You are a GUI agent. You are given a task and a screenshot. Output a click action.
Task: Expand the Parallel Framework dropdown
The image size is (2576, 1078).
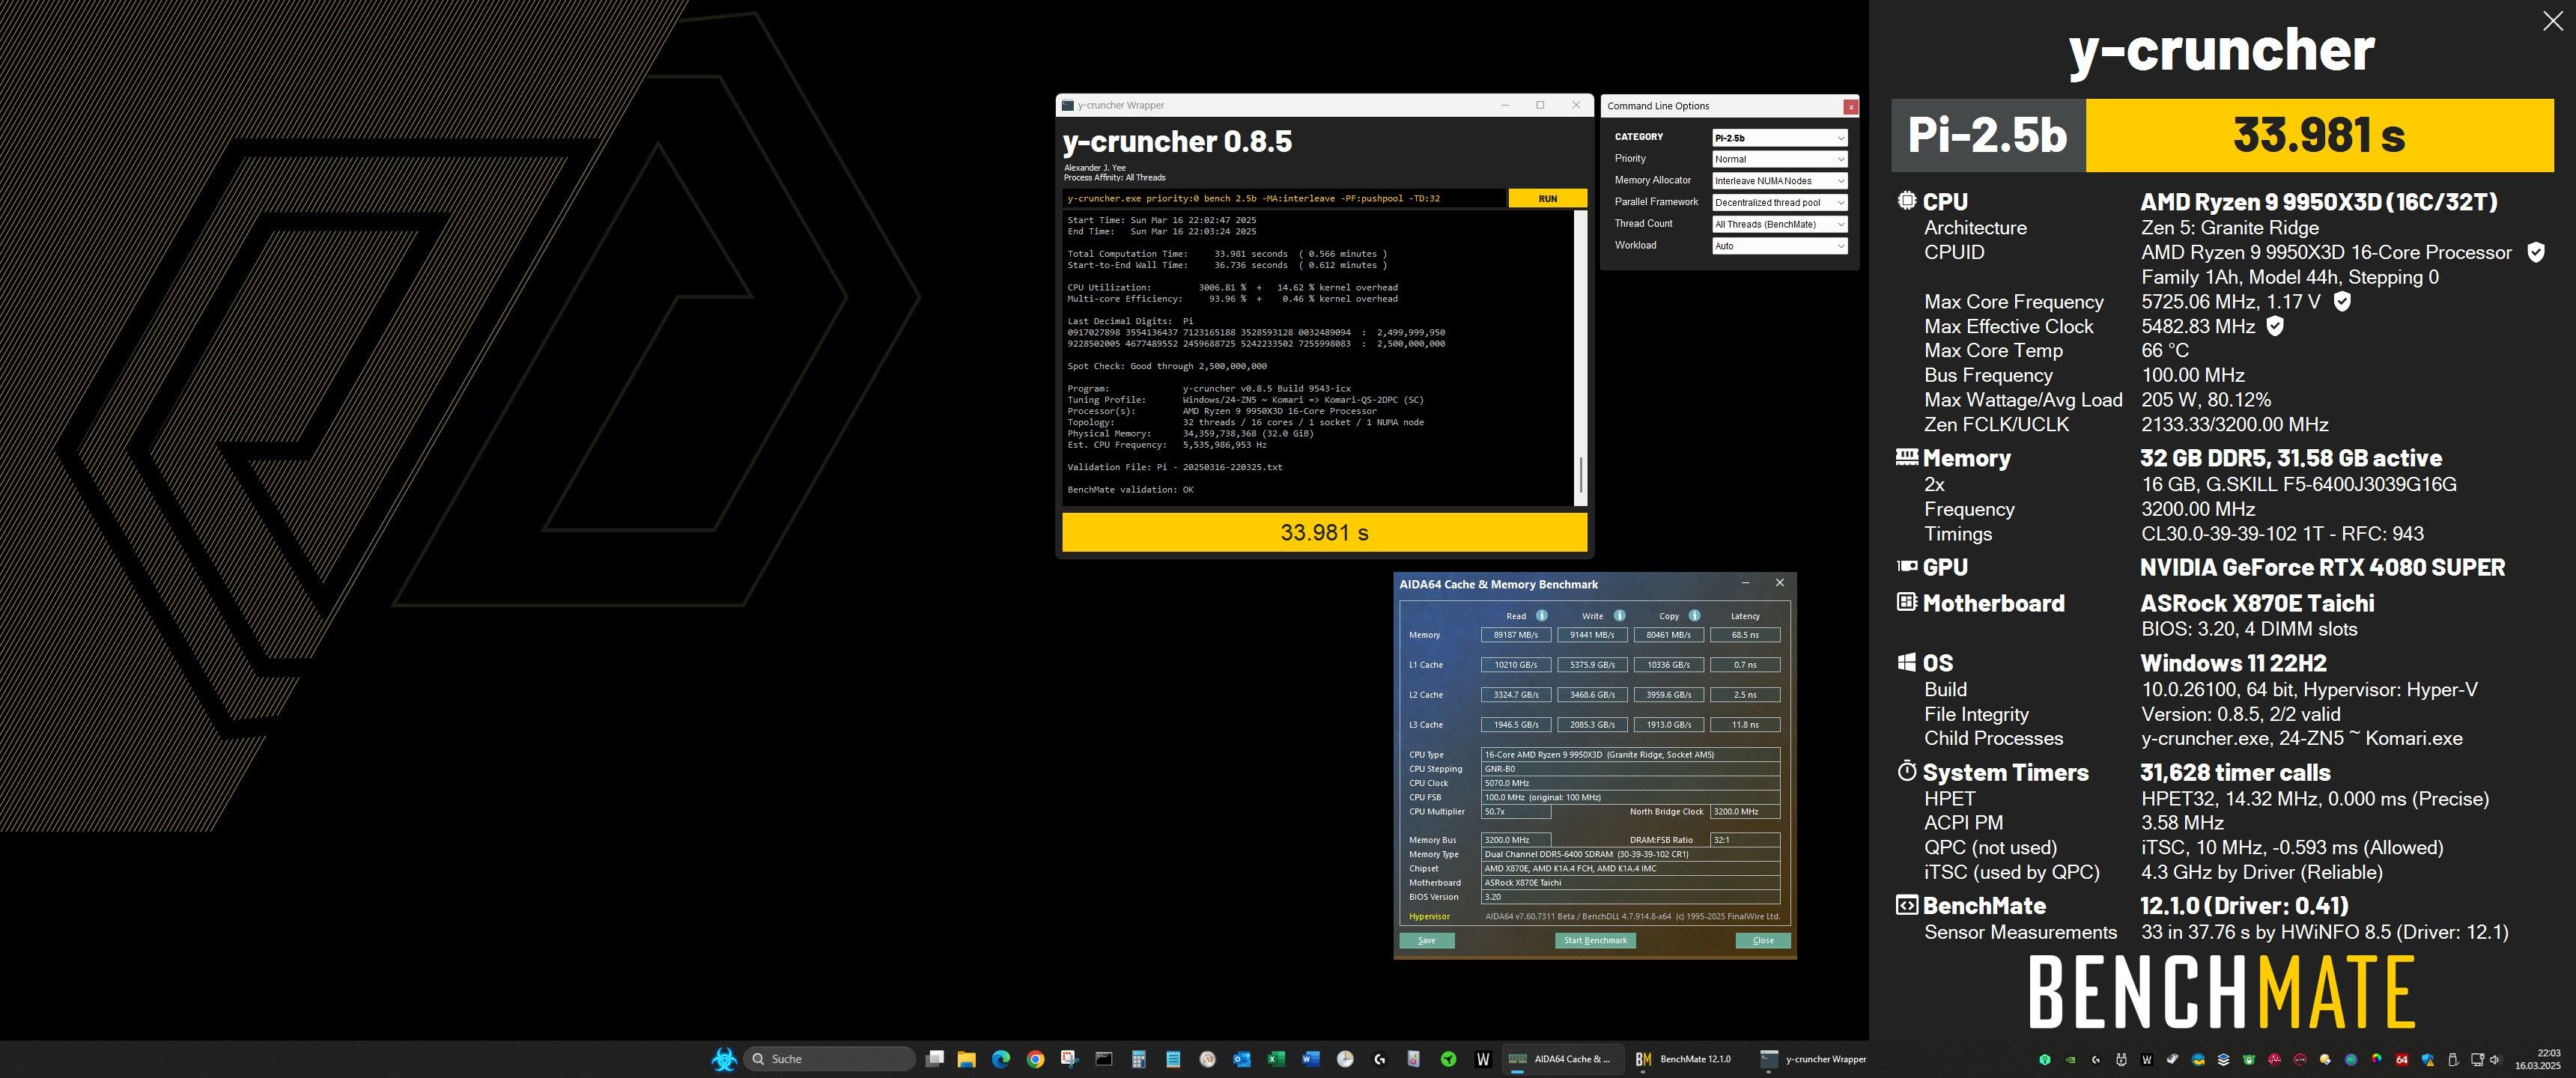(x=1779, y=202)
